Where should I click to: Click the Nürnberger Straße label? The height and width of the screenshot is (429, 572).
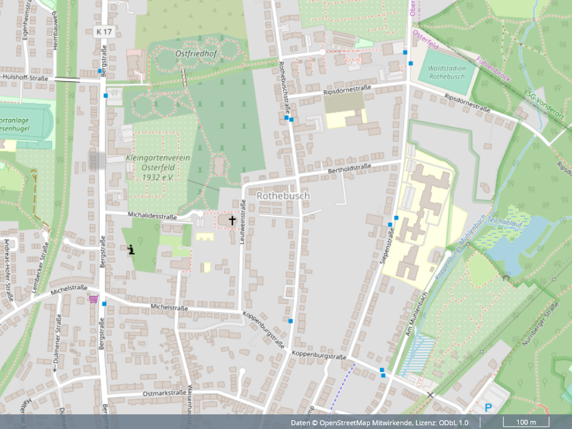(540, 324)
